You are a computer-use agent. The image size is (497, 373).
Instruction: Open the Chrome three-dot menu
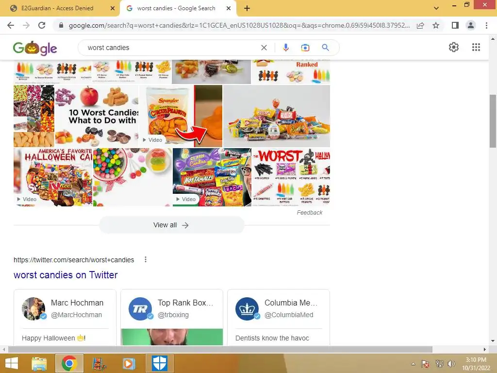coord(486,25)
